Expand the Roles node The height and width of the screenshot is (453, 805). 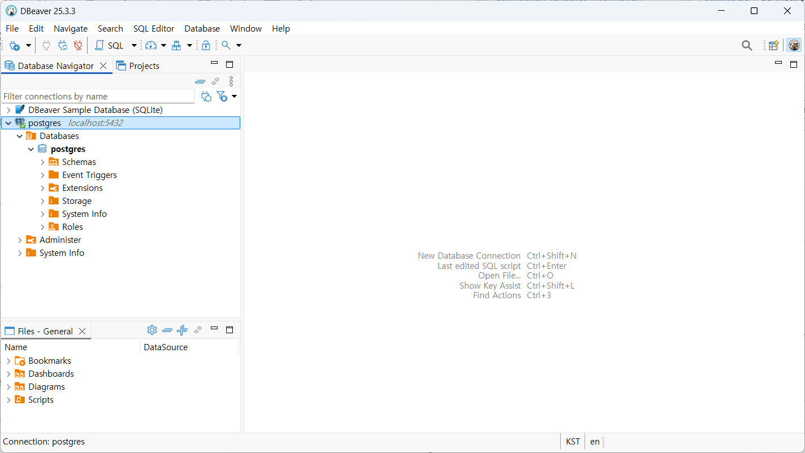point(42,227)
